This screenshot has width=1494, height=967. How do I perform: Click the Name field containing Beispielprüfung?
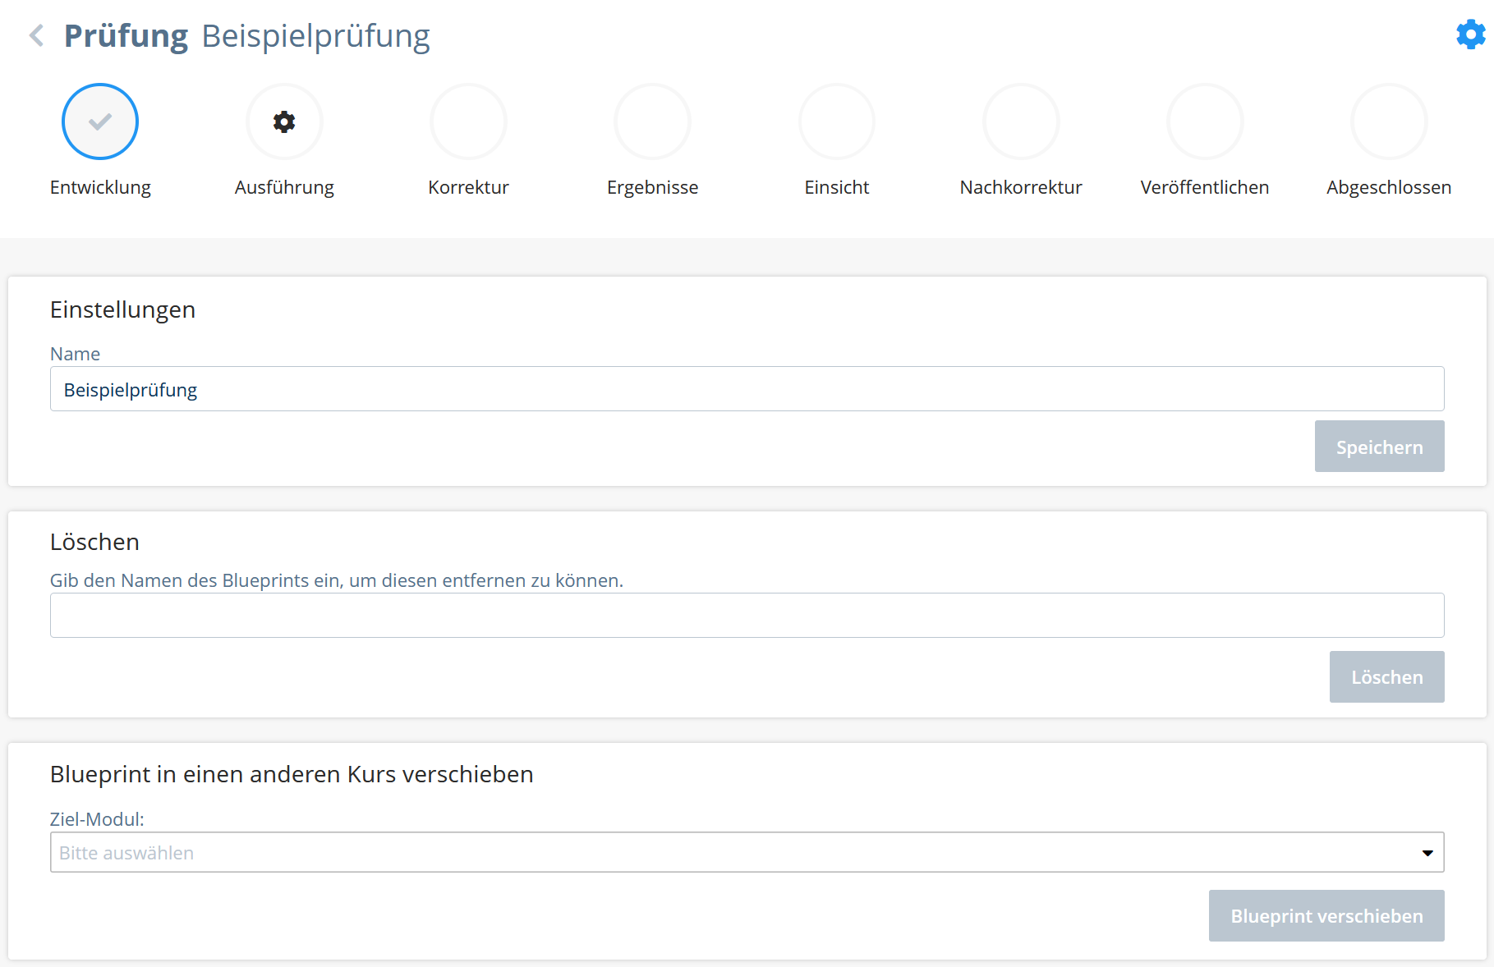coord(747,389)
